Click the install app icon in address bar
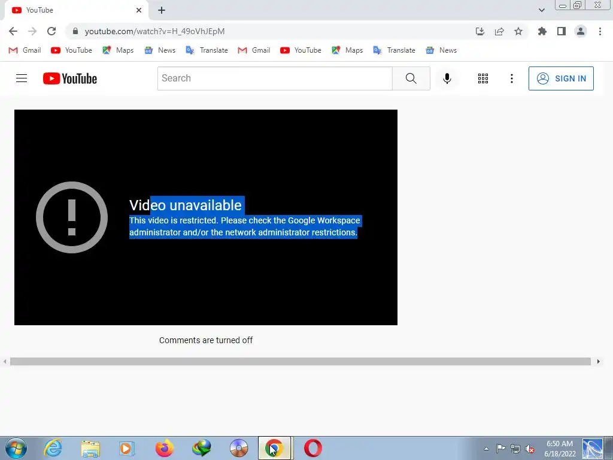 480,31
